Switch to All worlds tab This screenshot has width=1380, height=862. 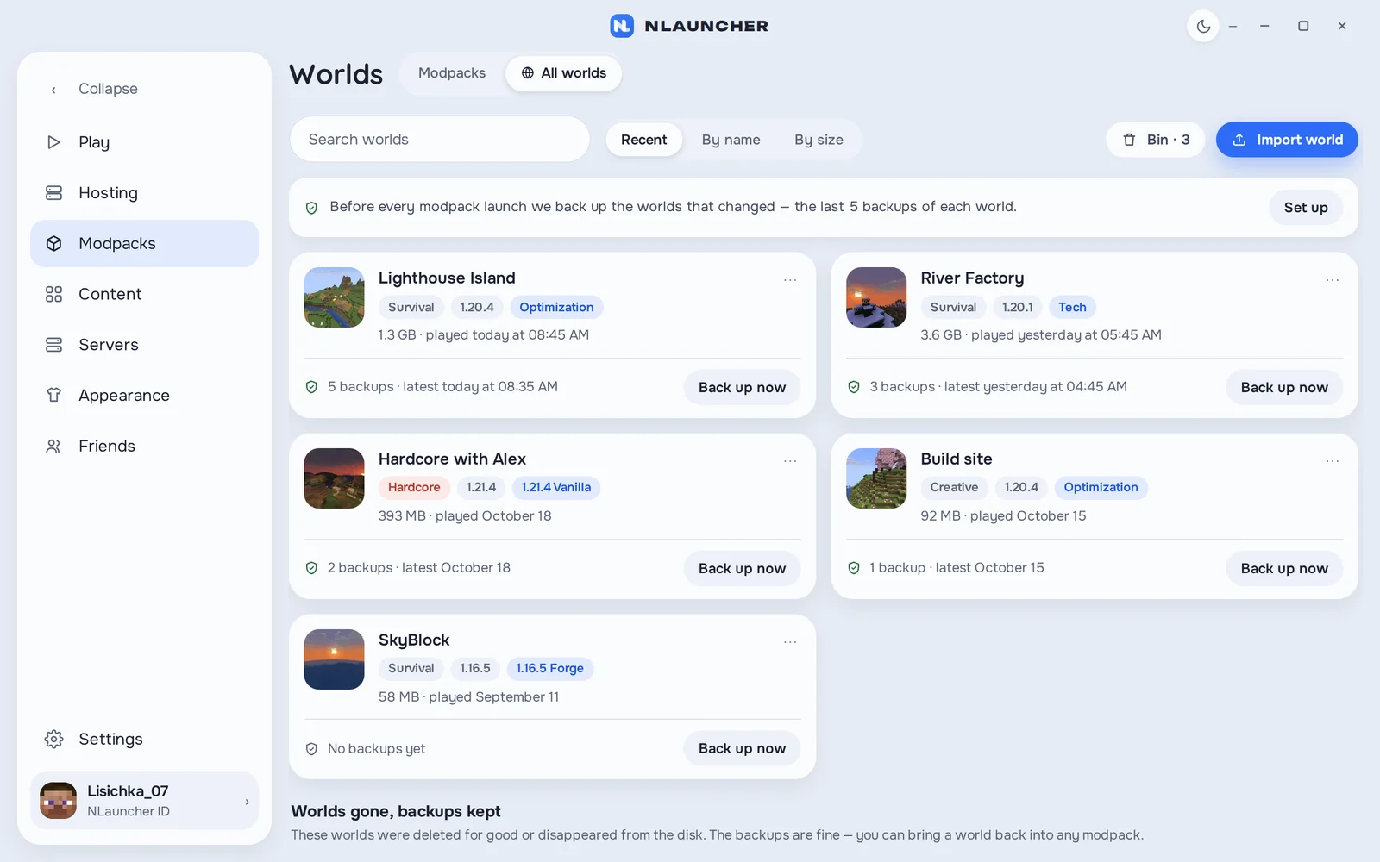coord(563,73)
